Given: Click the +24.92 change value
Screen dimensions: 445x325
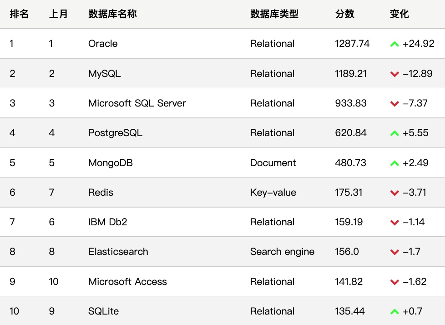Looking at the screenshot, I should (418, 43).
